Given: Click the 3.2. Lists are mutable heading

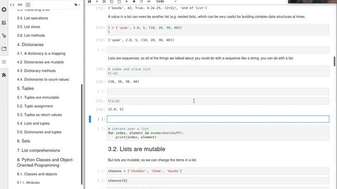Looking at the screenshot, I should click(136, 149).
